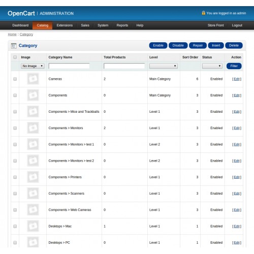
Task: Select the Cameras row checkbox
Action: pyautogui.click(x=15, y=79)
